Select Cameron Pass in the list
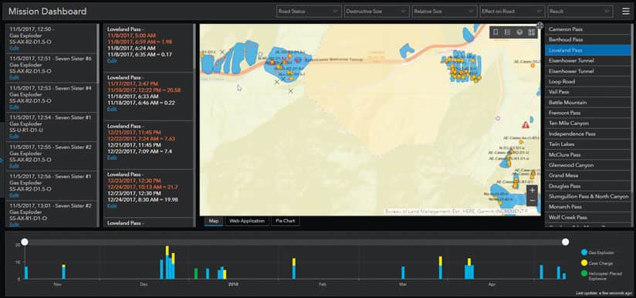This screenshot has height=298, width=636. pos(587,29)
